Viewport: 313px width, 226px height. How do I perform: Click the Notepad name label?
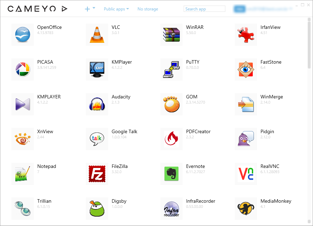point(47,166)
